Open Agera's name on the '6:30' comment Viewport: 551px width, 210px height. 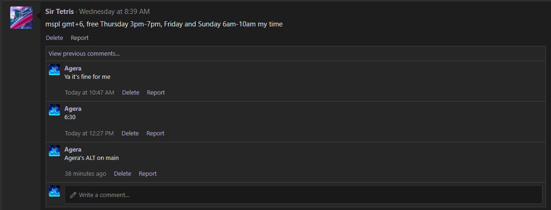(73, 108)
